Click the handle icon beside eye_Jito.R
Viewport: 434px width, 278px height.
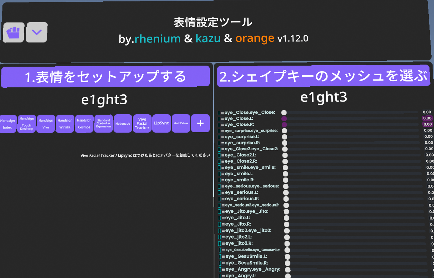[x=223, y=224]
